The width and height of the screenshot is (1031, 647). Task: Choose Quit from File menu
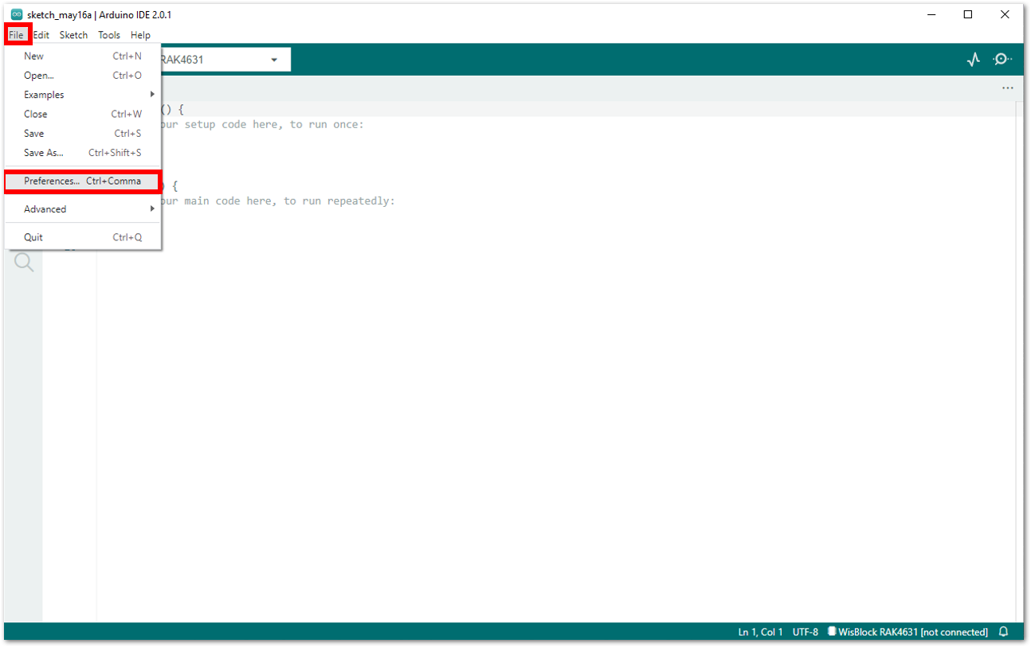tap(83, 237)
